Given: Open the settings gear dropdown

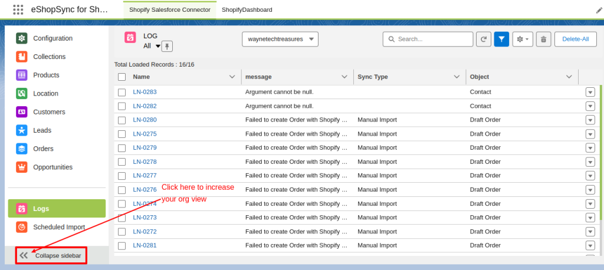Looking at the screenshot, I should [523, 39].
